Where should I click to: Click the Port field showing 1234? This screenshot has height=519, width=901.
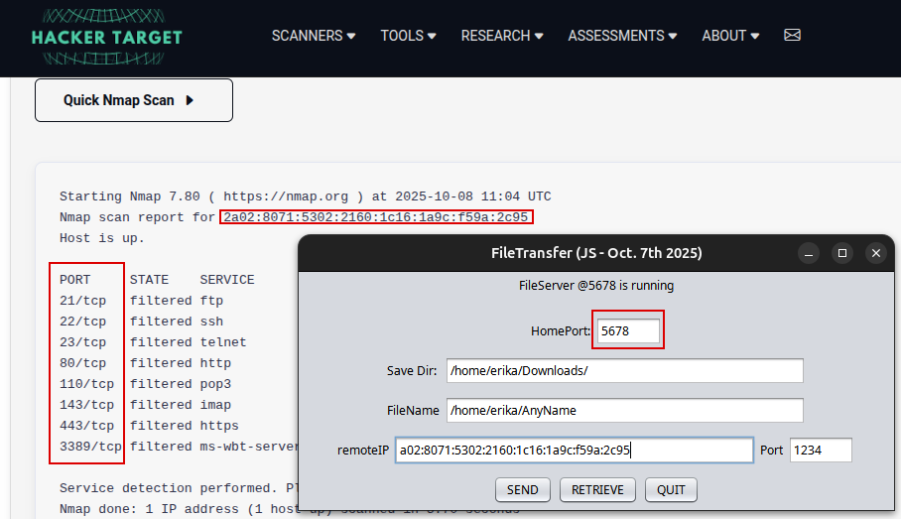(x=821, y=450)
